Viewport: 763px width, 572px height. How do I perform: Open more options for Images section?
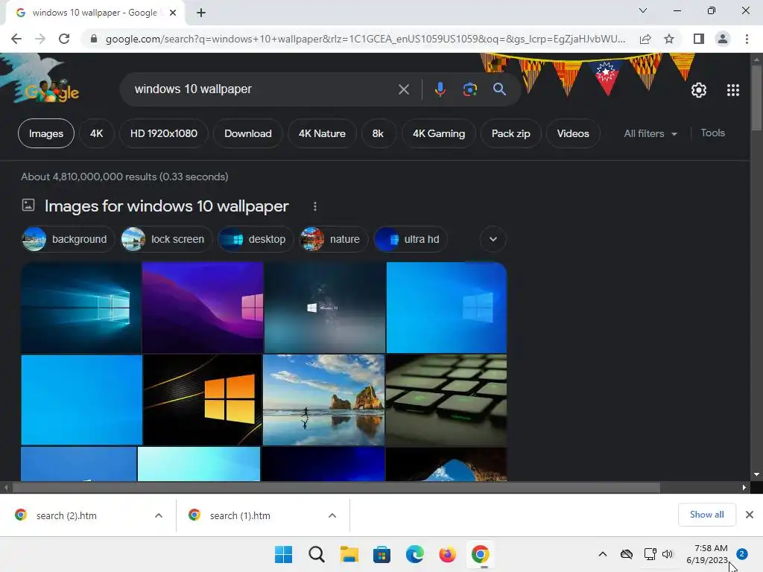pyautogui.click(x=315, y=207)
